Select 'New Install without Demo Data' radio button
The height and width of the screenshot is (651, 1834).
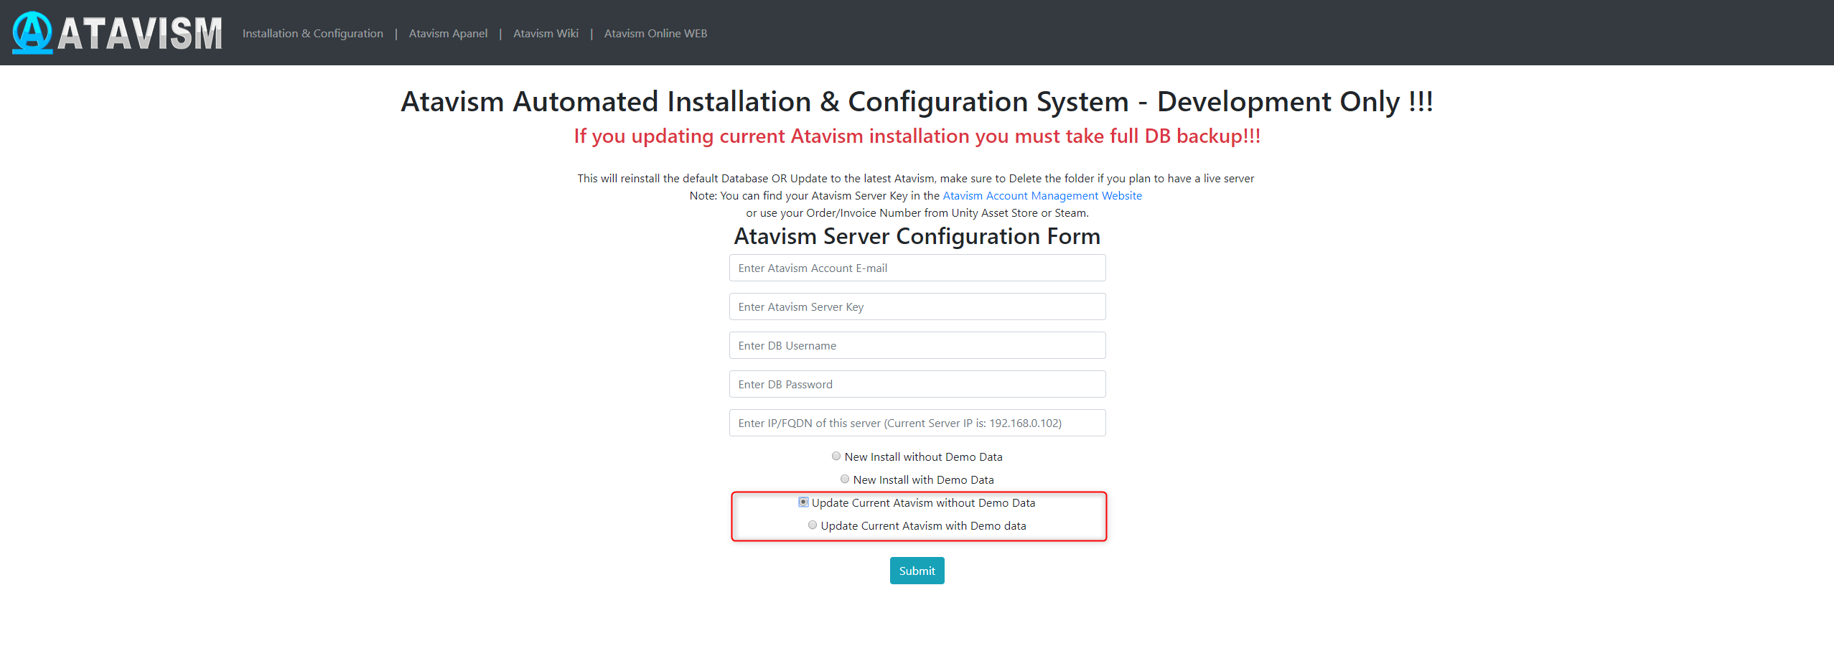(x=836, y=456)
